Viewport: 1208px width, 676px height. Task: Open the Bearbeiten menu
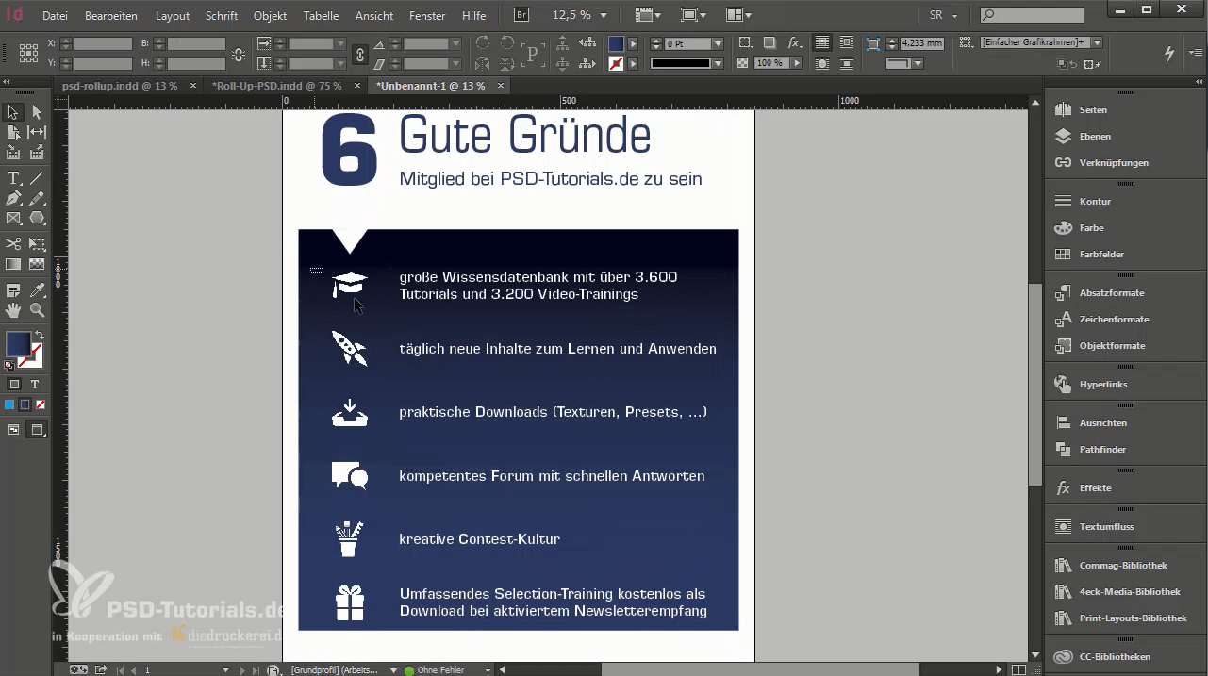pyautogui.click(x=111, y=16)
